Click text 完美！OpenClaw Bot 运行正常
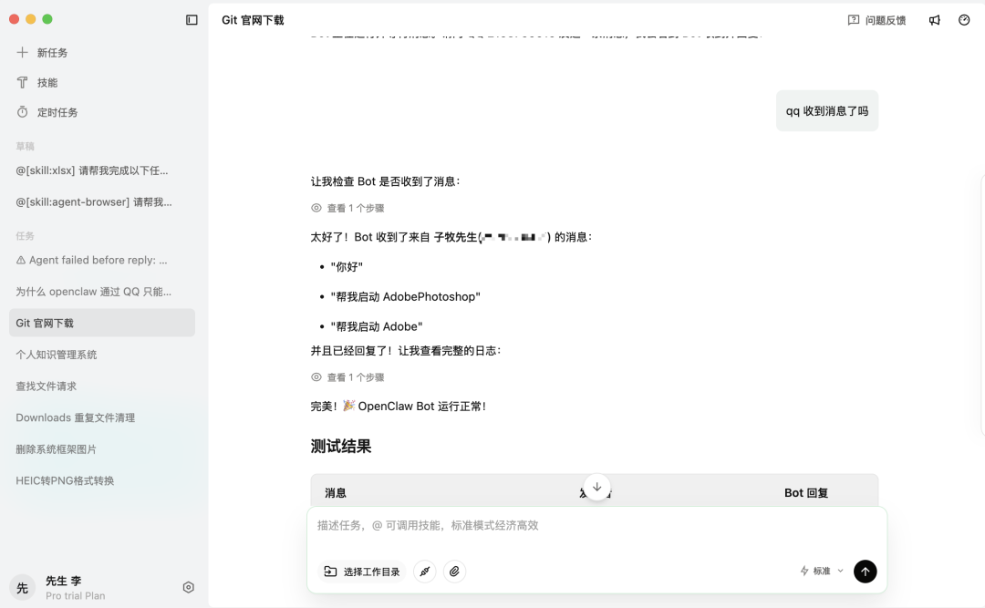 pos(399,407)
